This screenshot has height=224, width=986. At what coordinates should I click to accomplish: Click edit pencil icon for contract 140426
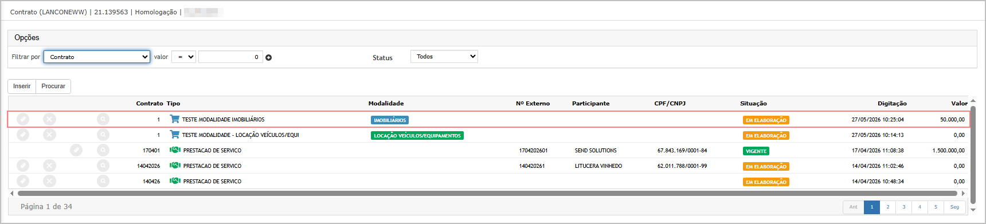(x=23, y=181)
